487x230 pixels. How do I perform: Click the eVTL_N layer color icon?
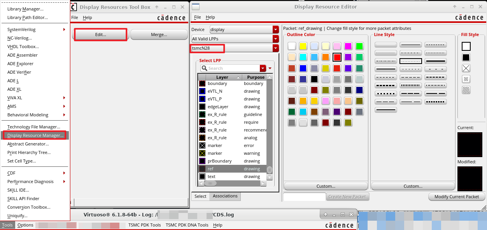[x=202, y=91]
